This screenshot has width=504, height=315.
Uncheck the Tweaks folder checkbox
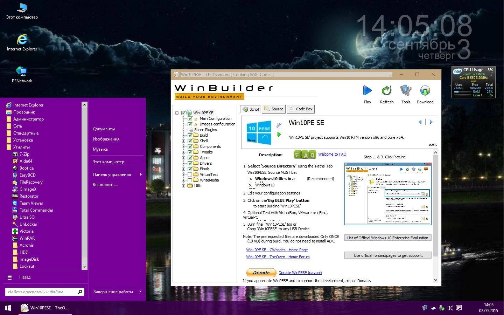pyautogui.click(x=190, y=152)
